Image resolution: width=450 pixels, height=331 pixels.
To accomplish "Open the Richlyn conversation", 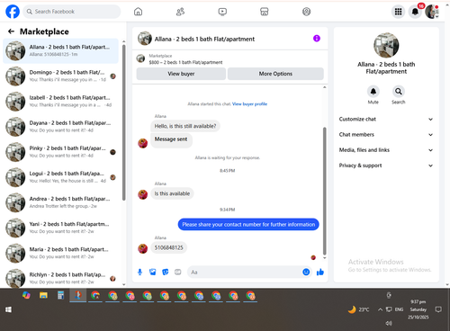I will [60, 278].
